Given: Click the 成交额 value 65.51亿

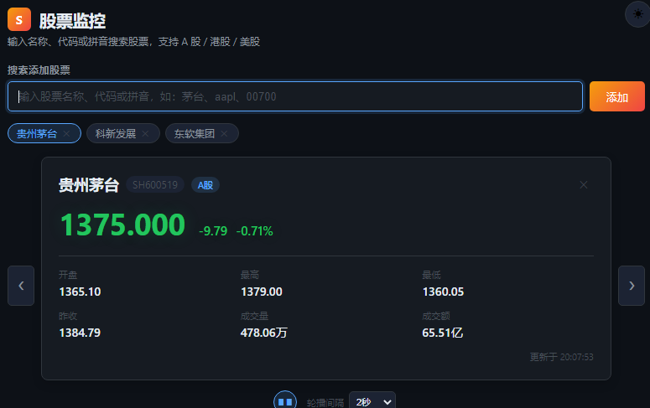Looking at the screenshot, I should click(443, 333).
